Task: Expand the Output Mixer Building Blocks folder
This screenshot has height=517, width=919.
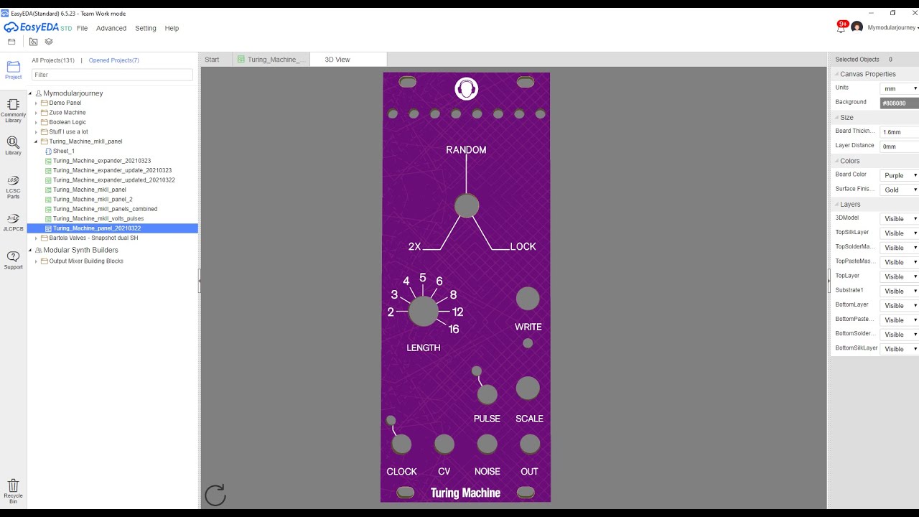Action: 36,261
